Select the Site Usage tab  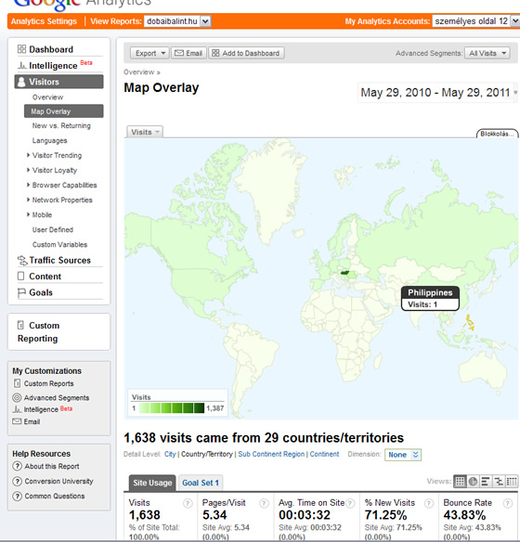(x=152, y=483)
